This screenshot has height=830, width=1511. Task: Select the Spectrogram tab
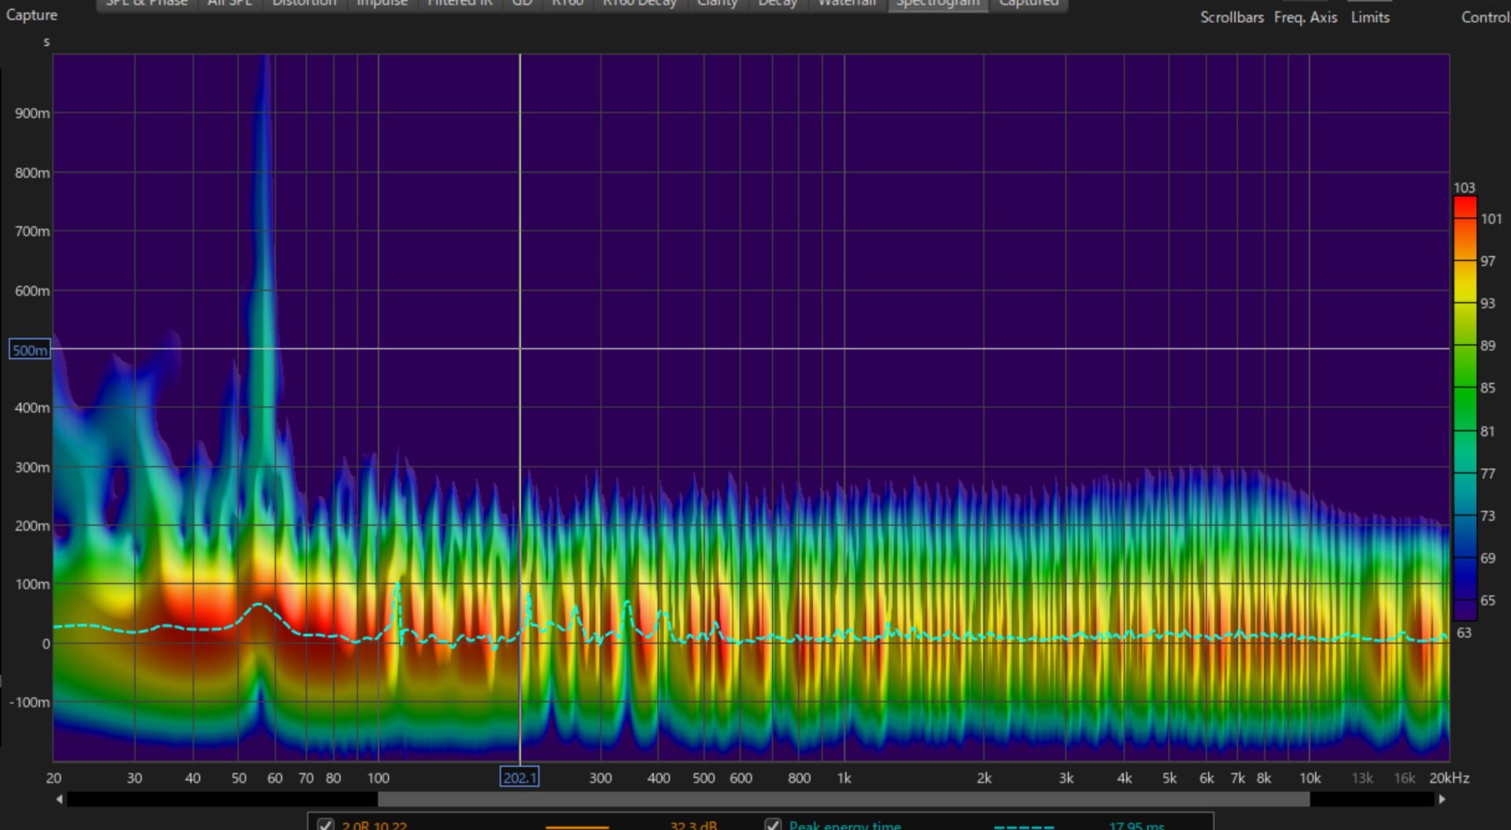[937, 4]
